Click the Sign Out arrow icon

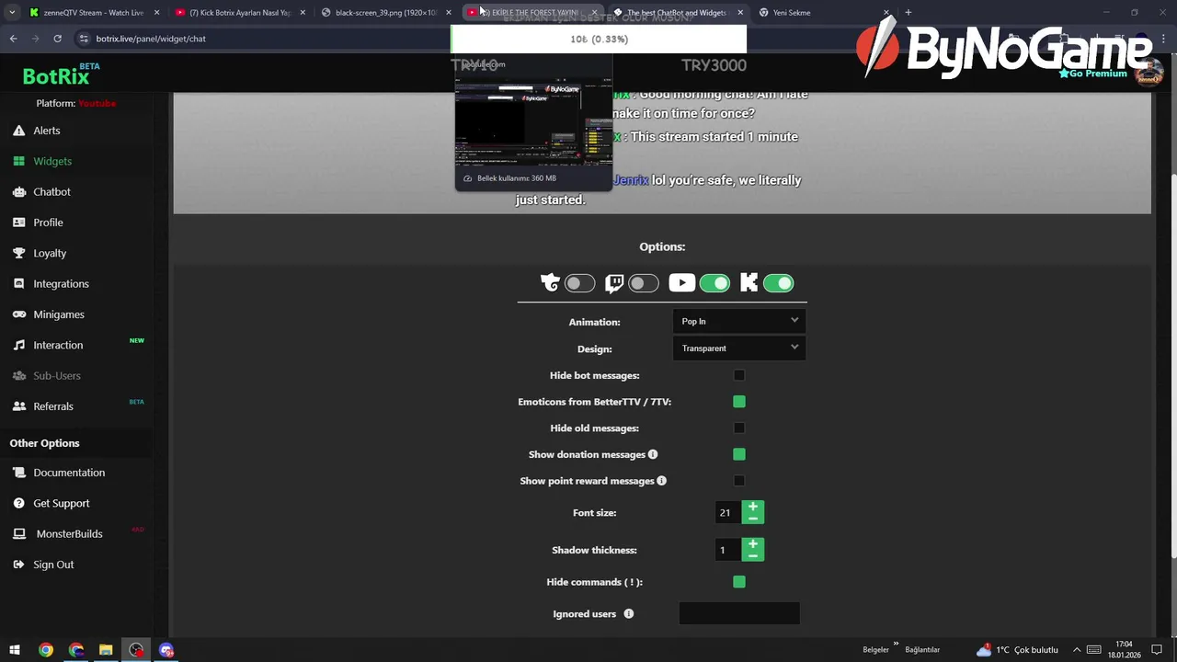(x=18, y=565)
